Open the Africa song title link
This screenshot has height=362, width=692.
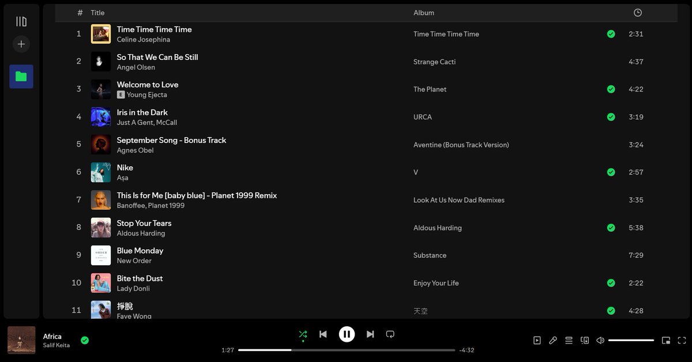pyautogui.click(x=52, y=336)
